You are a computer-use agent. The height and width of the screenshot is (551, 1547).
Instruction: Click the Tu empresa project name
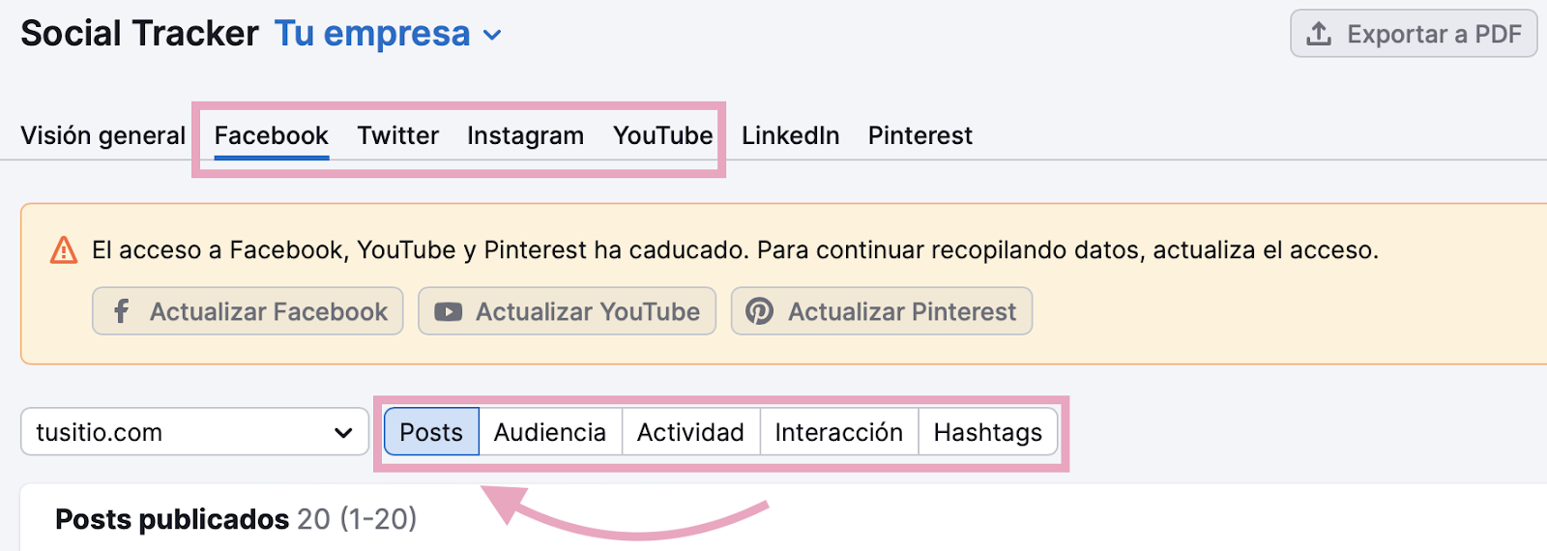tap(372, 34)
